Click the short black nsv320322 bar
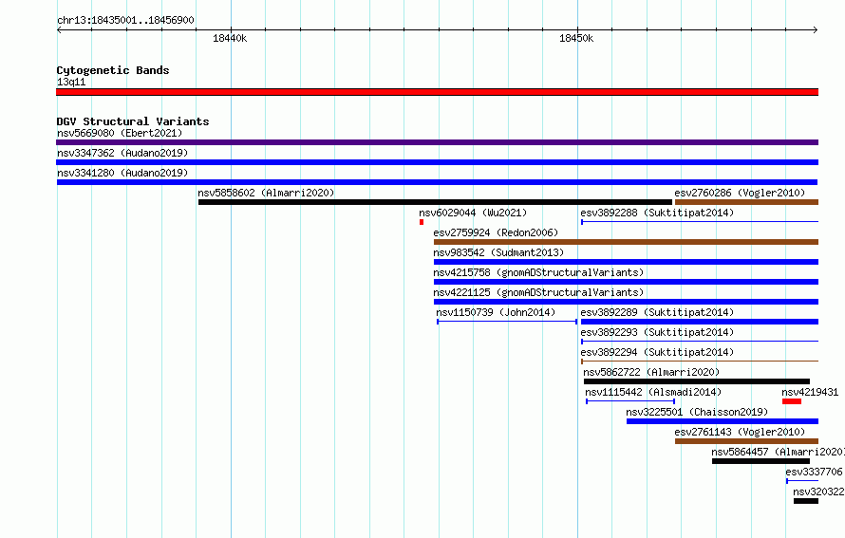Viewport: 845px width, 538px height. click(x=806, y=501)
